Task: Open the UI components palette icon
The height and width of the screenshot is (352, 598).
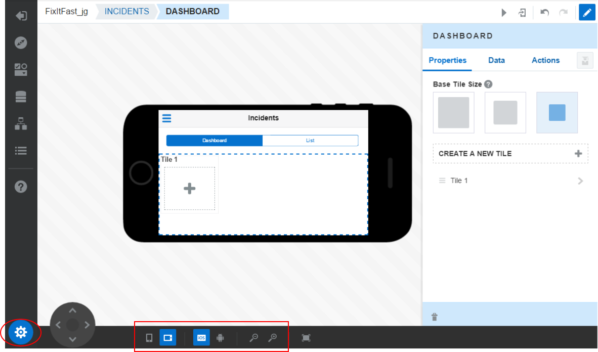Action: pyautogui.click(x=21, y=70)
